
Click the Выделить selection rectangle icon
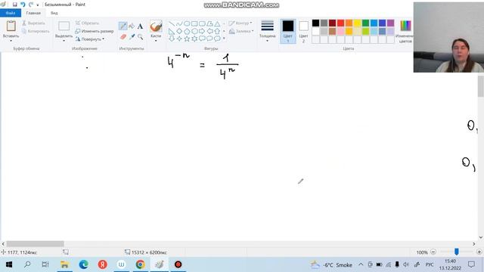[64, 26]
